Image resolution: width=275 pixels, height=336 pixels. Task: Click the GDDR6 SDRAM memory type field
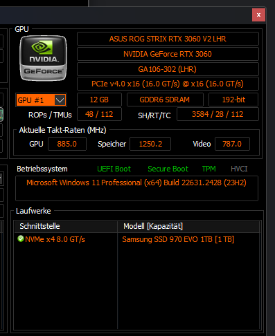[x=165, y=100]
